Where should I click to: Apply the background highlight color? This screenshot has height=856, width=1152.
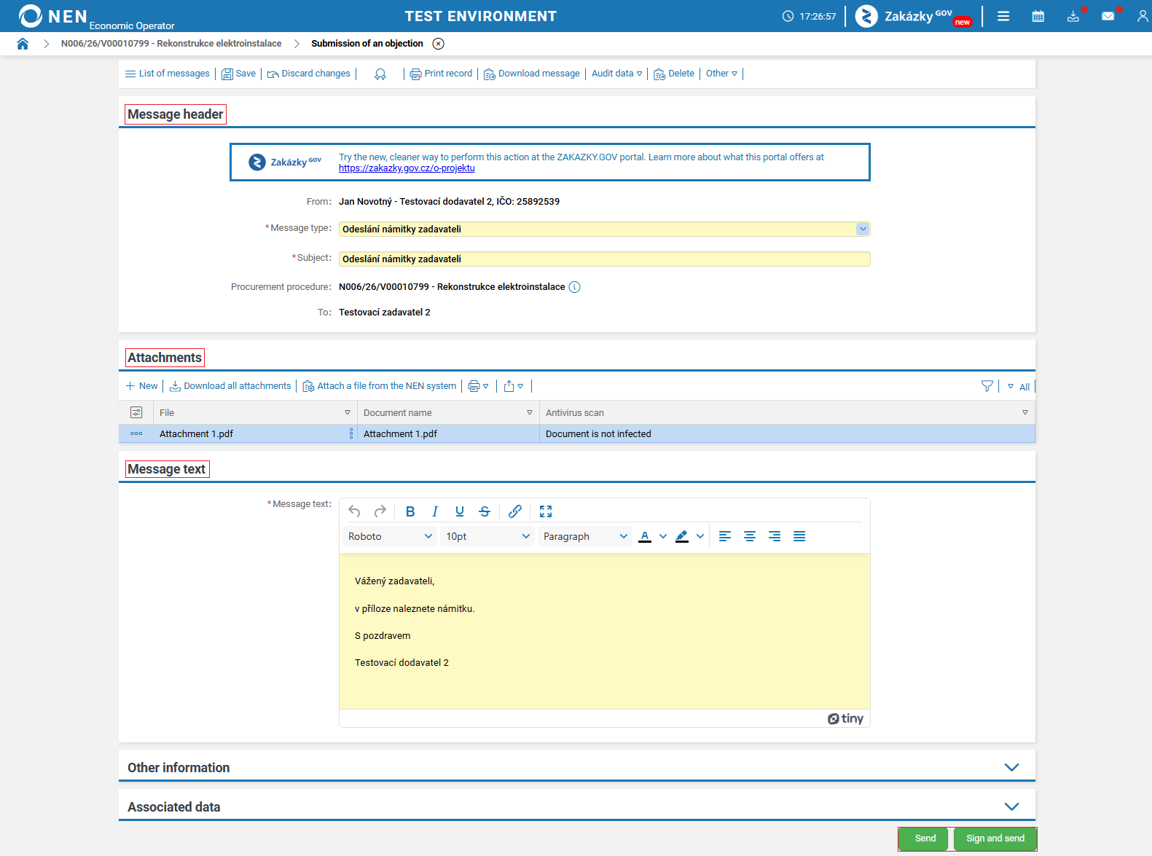click(x=682, y=536)
